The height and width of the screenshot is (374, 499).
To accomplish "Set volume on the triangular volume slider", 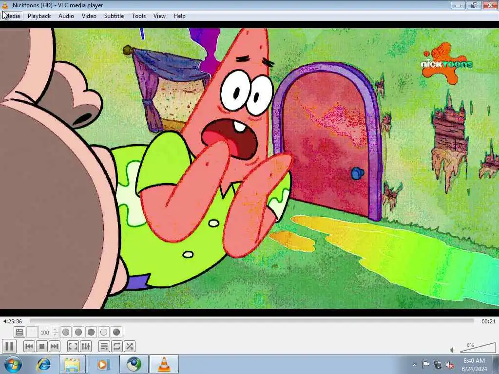I will point(478,348).
